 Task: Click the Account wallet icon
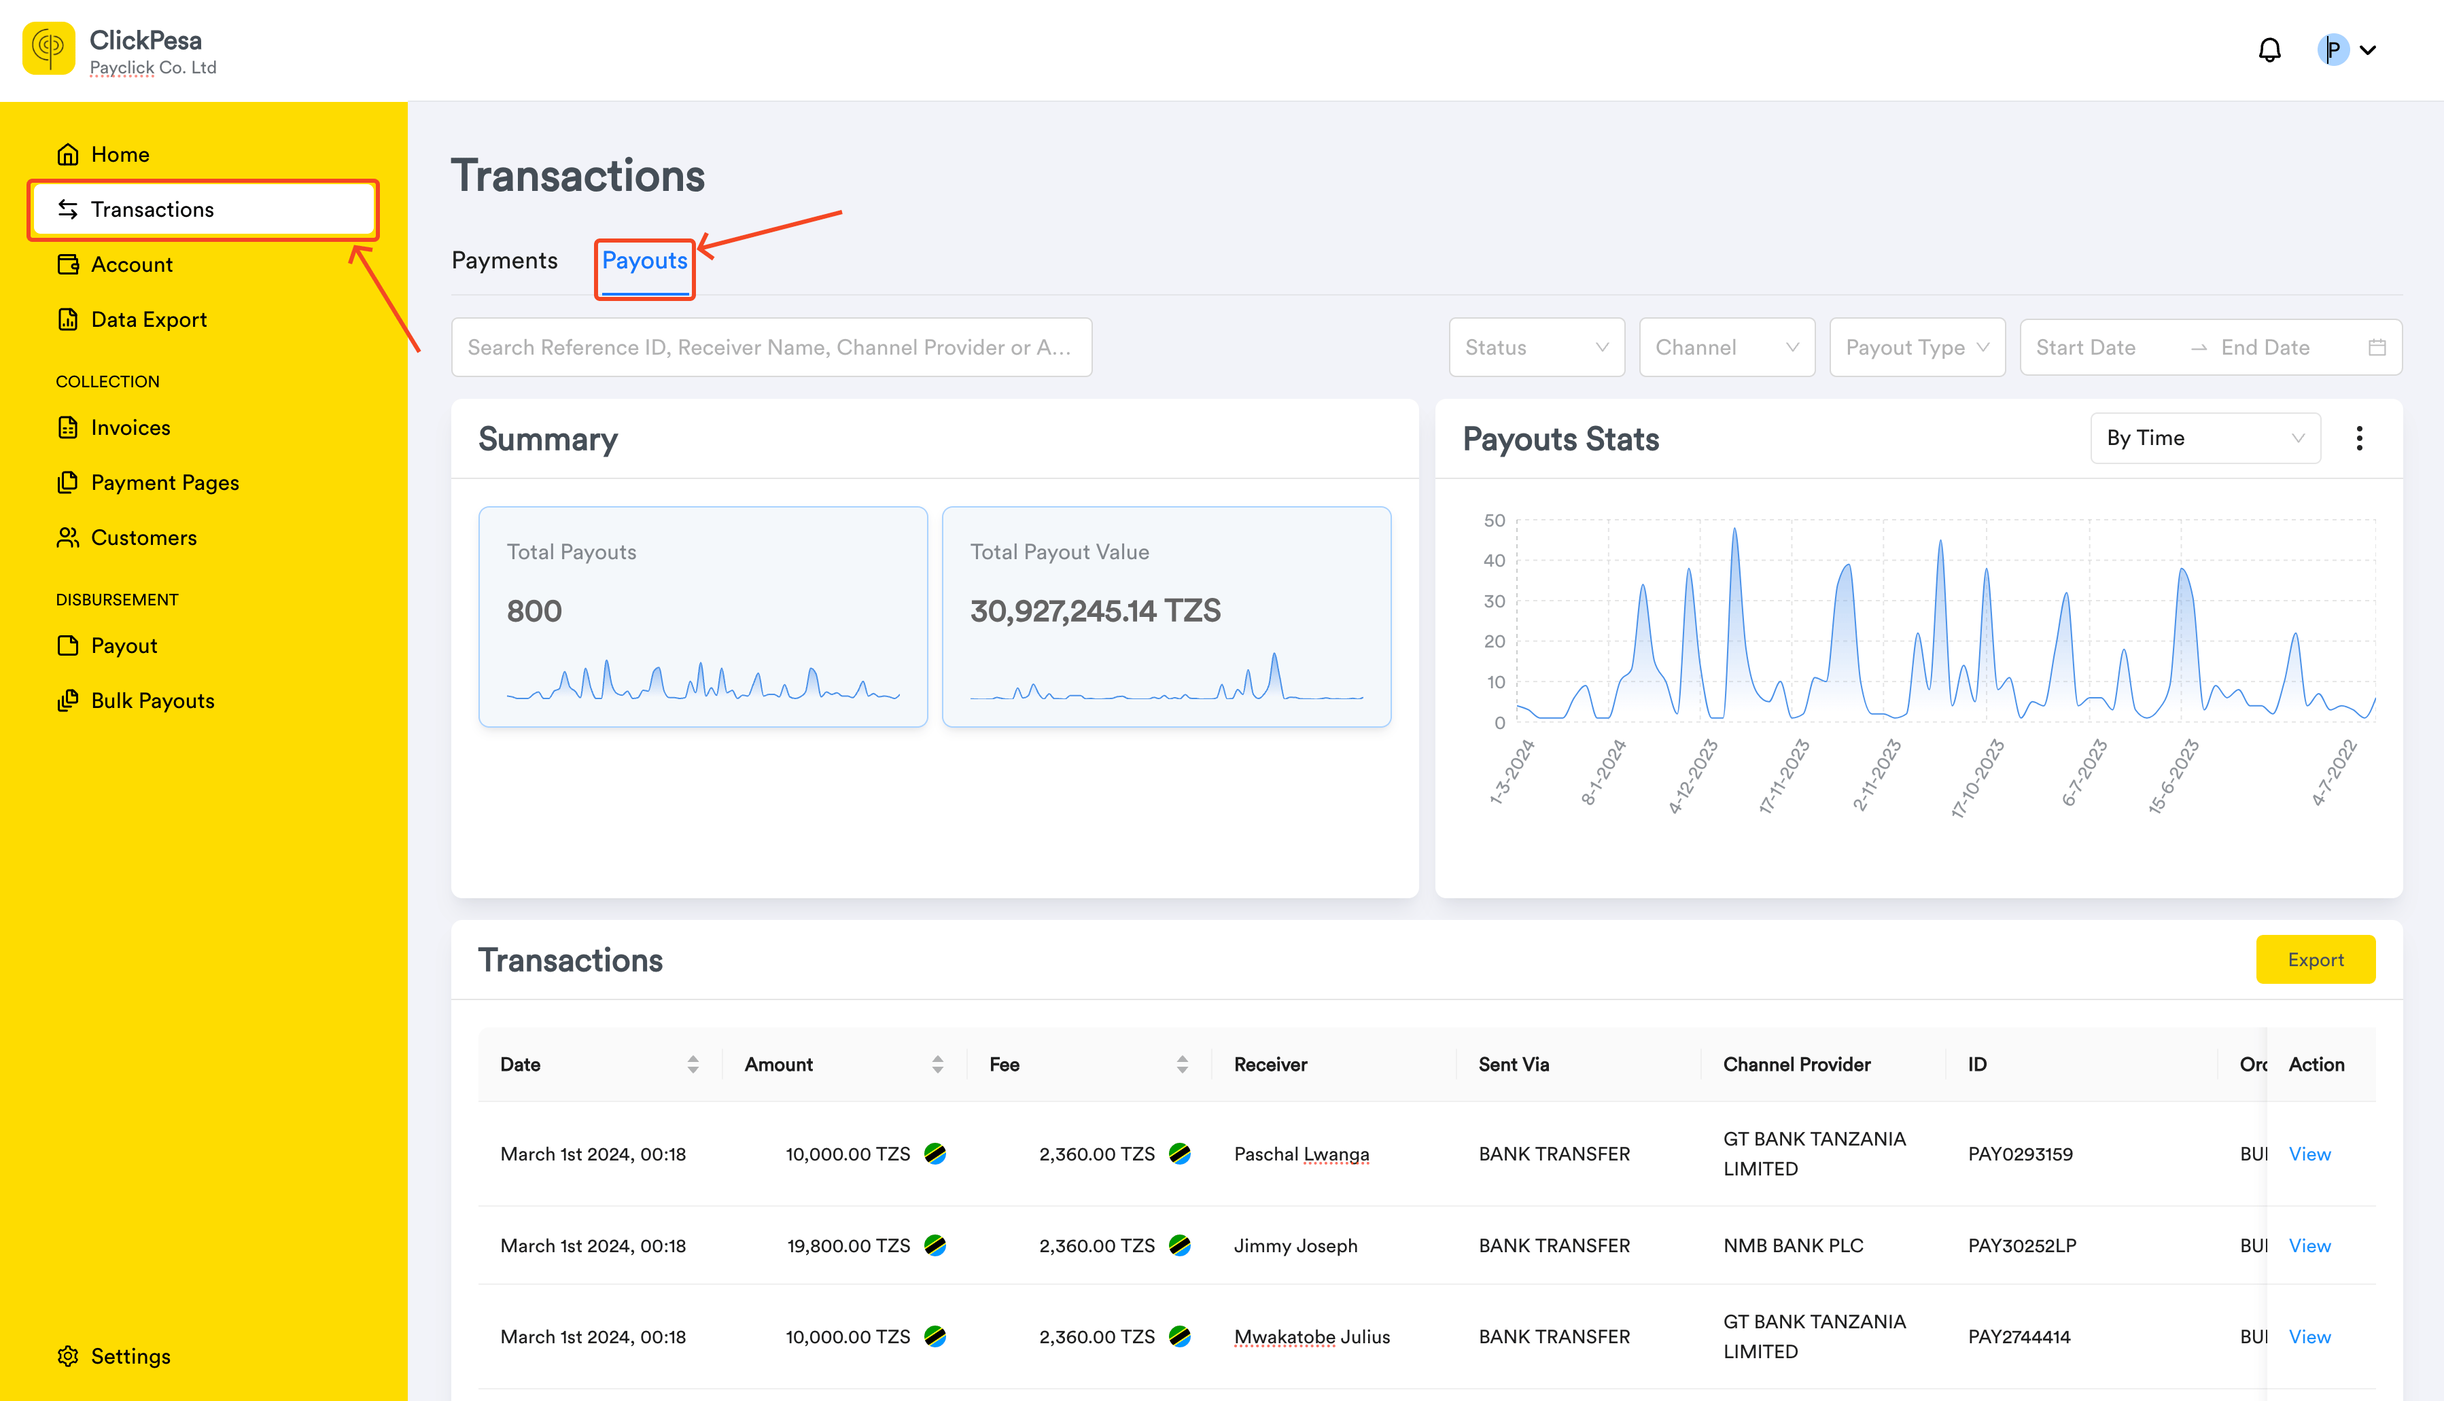coord(67,264)
